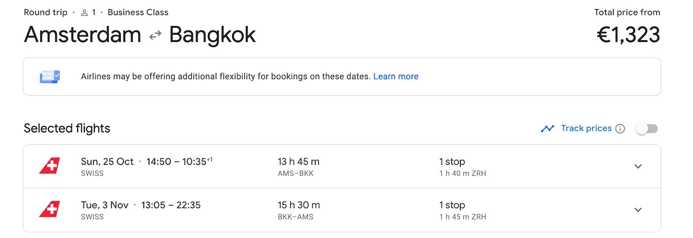Click the 14:50 – 10:35 departure times

[179, 161]
